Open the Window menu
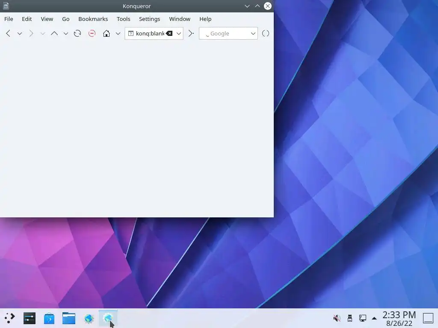Image resolution: width=438 pixels, height=328 pixels. [x=180, y=19]
